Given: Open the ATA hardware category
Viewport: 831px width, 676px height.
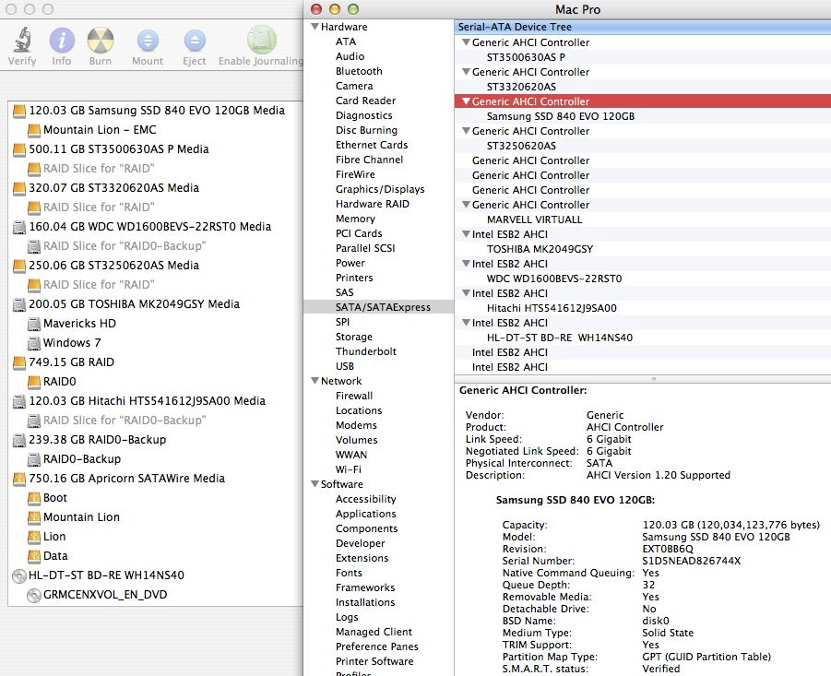Looking at the screenshot, I should [x=346, y=42].
